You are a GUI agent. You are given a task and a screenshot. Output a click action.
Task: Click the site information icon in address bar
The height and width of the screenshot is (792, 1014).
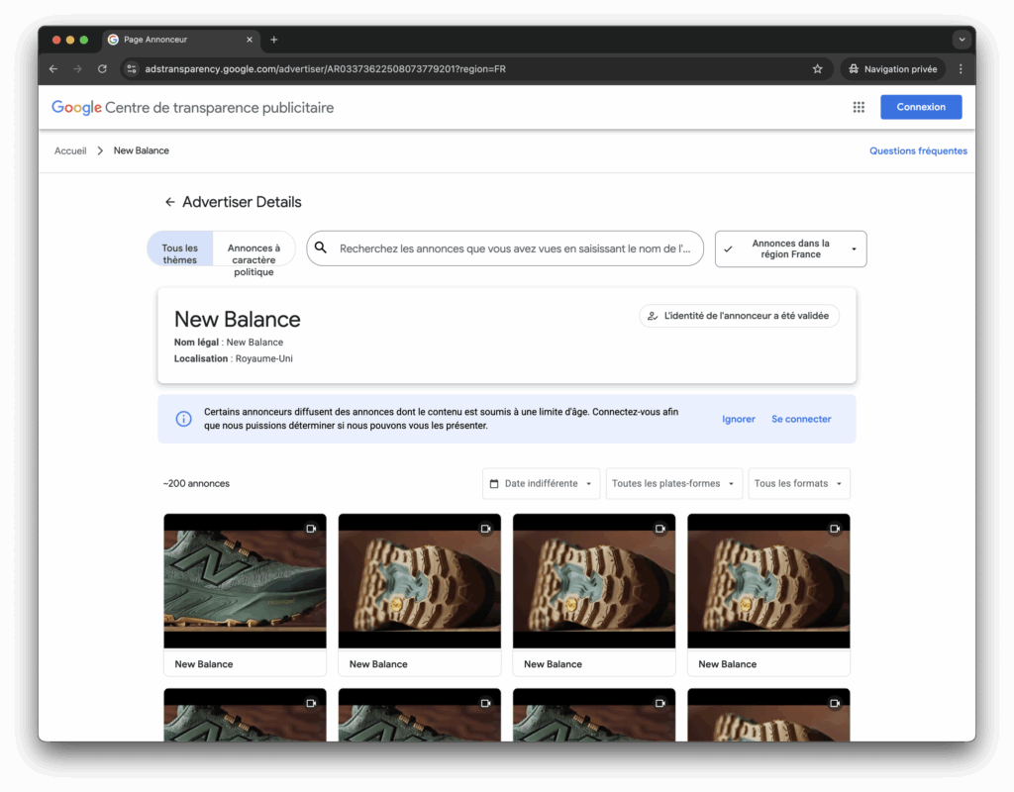pyautogui.click(x=132, y=69)
